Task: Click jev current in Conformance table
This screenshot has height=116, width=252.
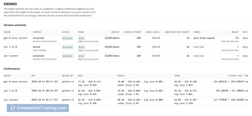Action: pyautogui.click(x=11, y=100)
